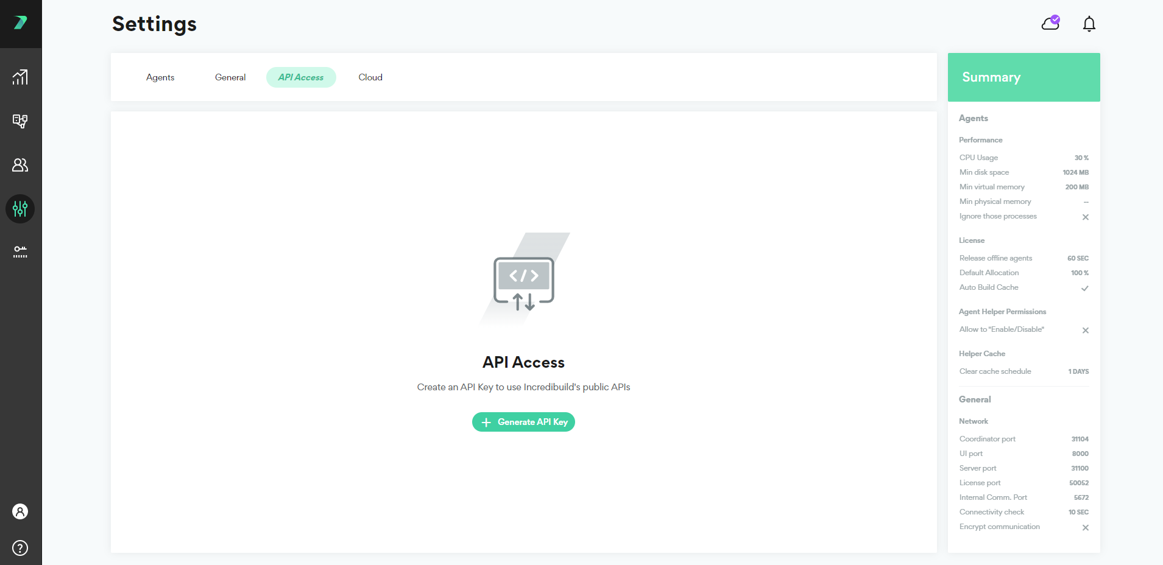Click the Encrypt communication X mark
This screenshot has height=565, width=1163.
point(1085,527)
